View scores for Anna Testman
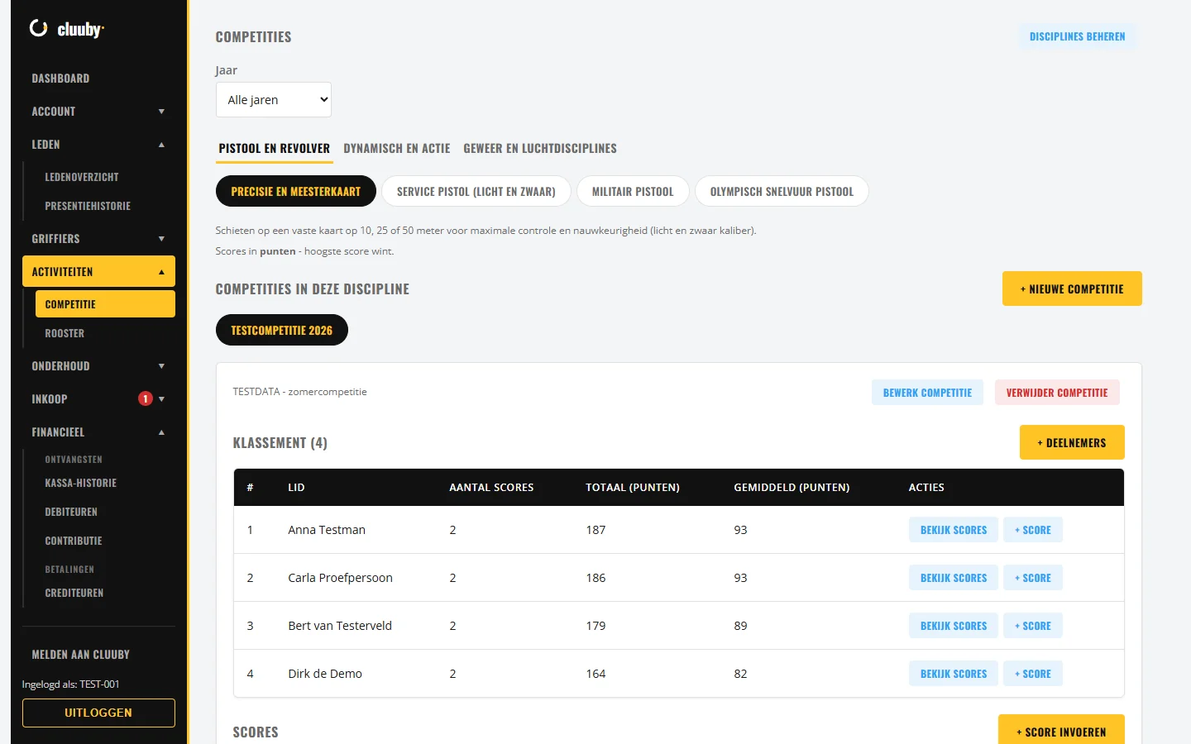This screenshot has width=1191, height=744. [954, 530]
